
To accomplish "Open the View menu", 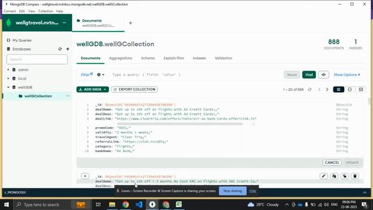I will point(31,11).
